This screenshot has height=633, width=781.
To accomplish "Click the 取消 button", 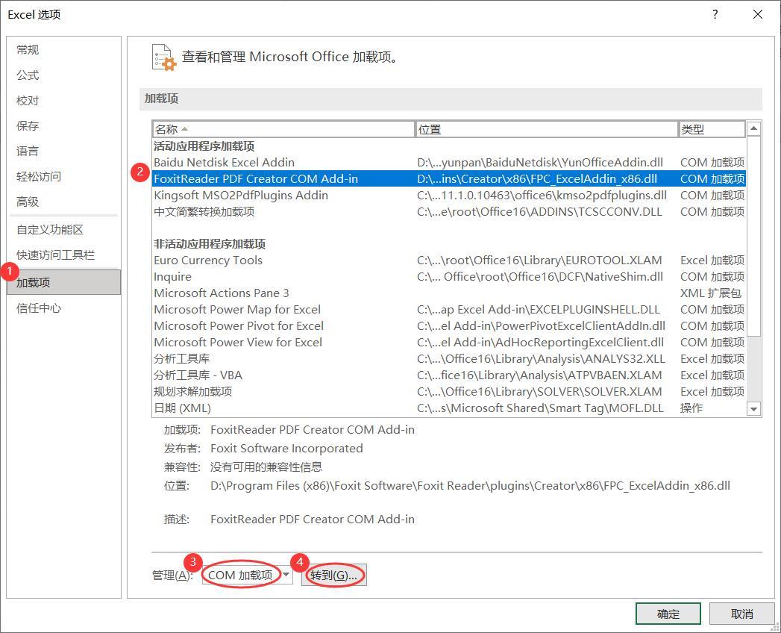I will pyautogui.click(x=741, y=614).
